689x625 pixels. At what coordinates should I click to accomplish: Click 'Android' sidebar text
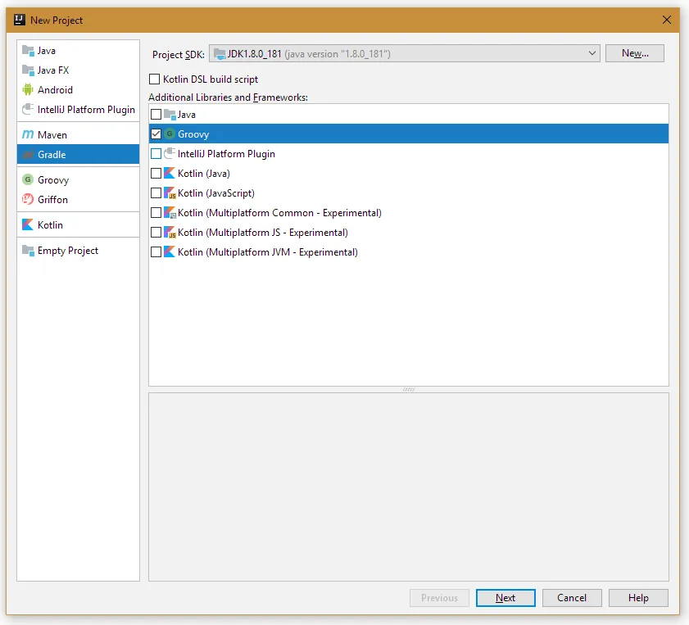55,90
